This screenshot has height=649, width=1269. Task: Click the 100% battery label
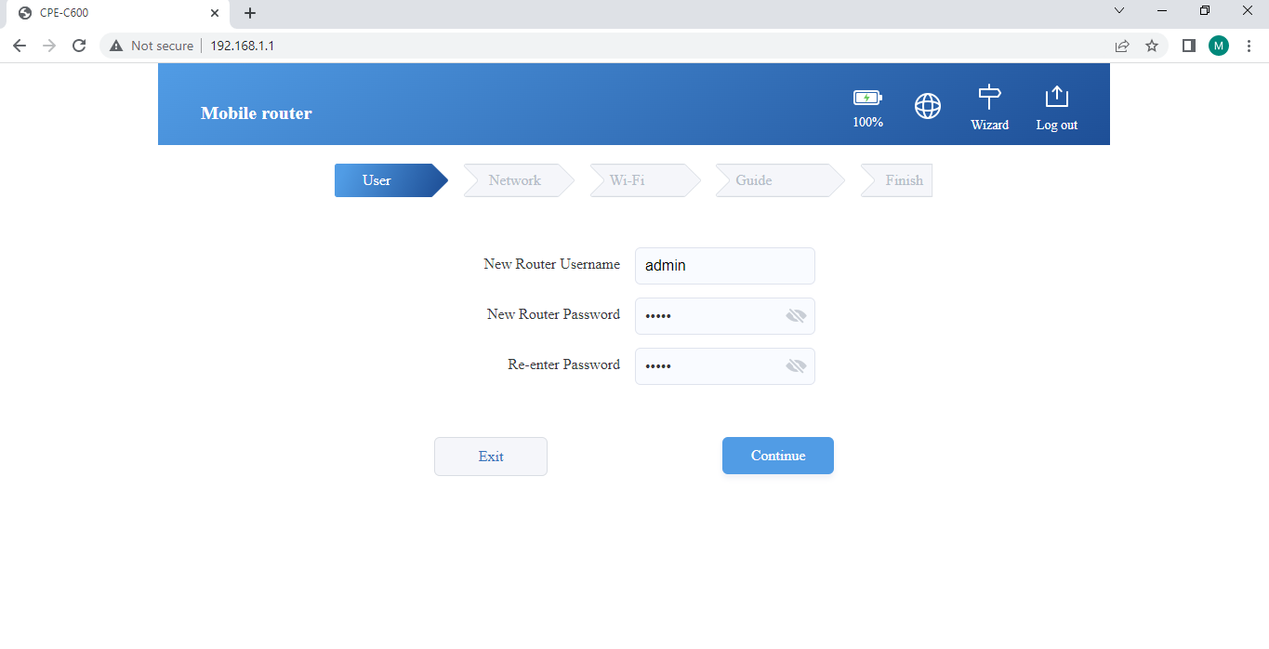point(868,122)
